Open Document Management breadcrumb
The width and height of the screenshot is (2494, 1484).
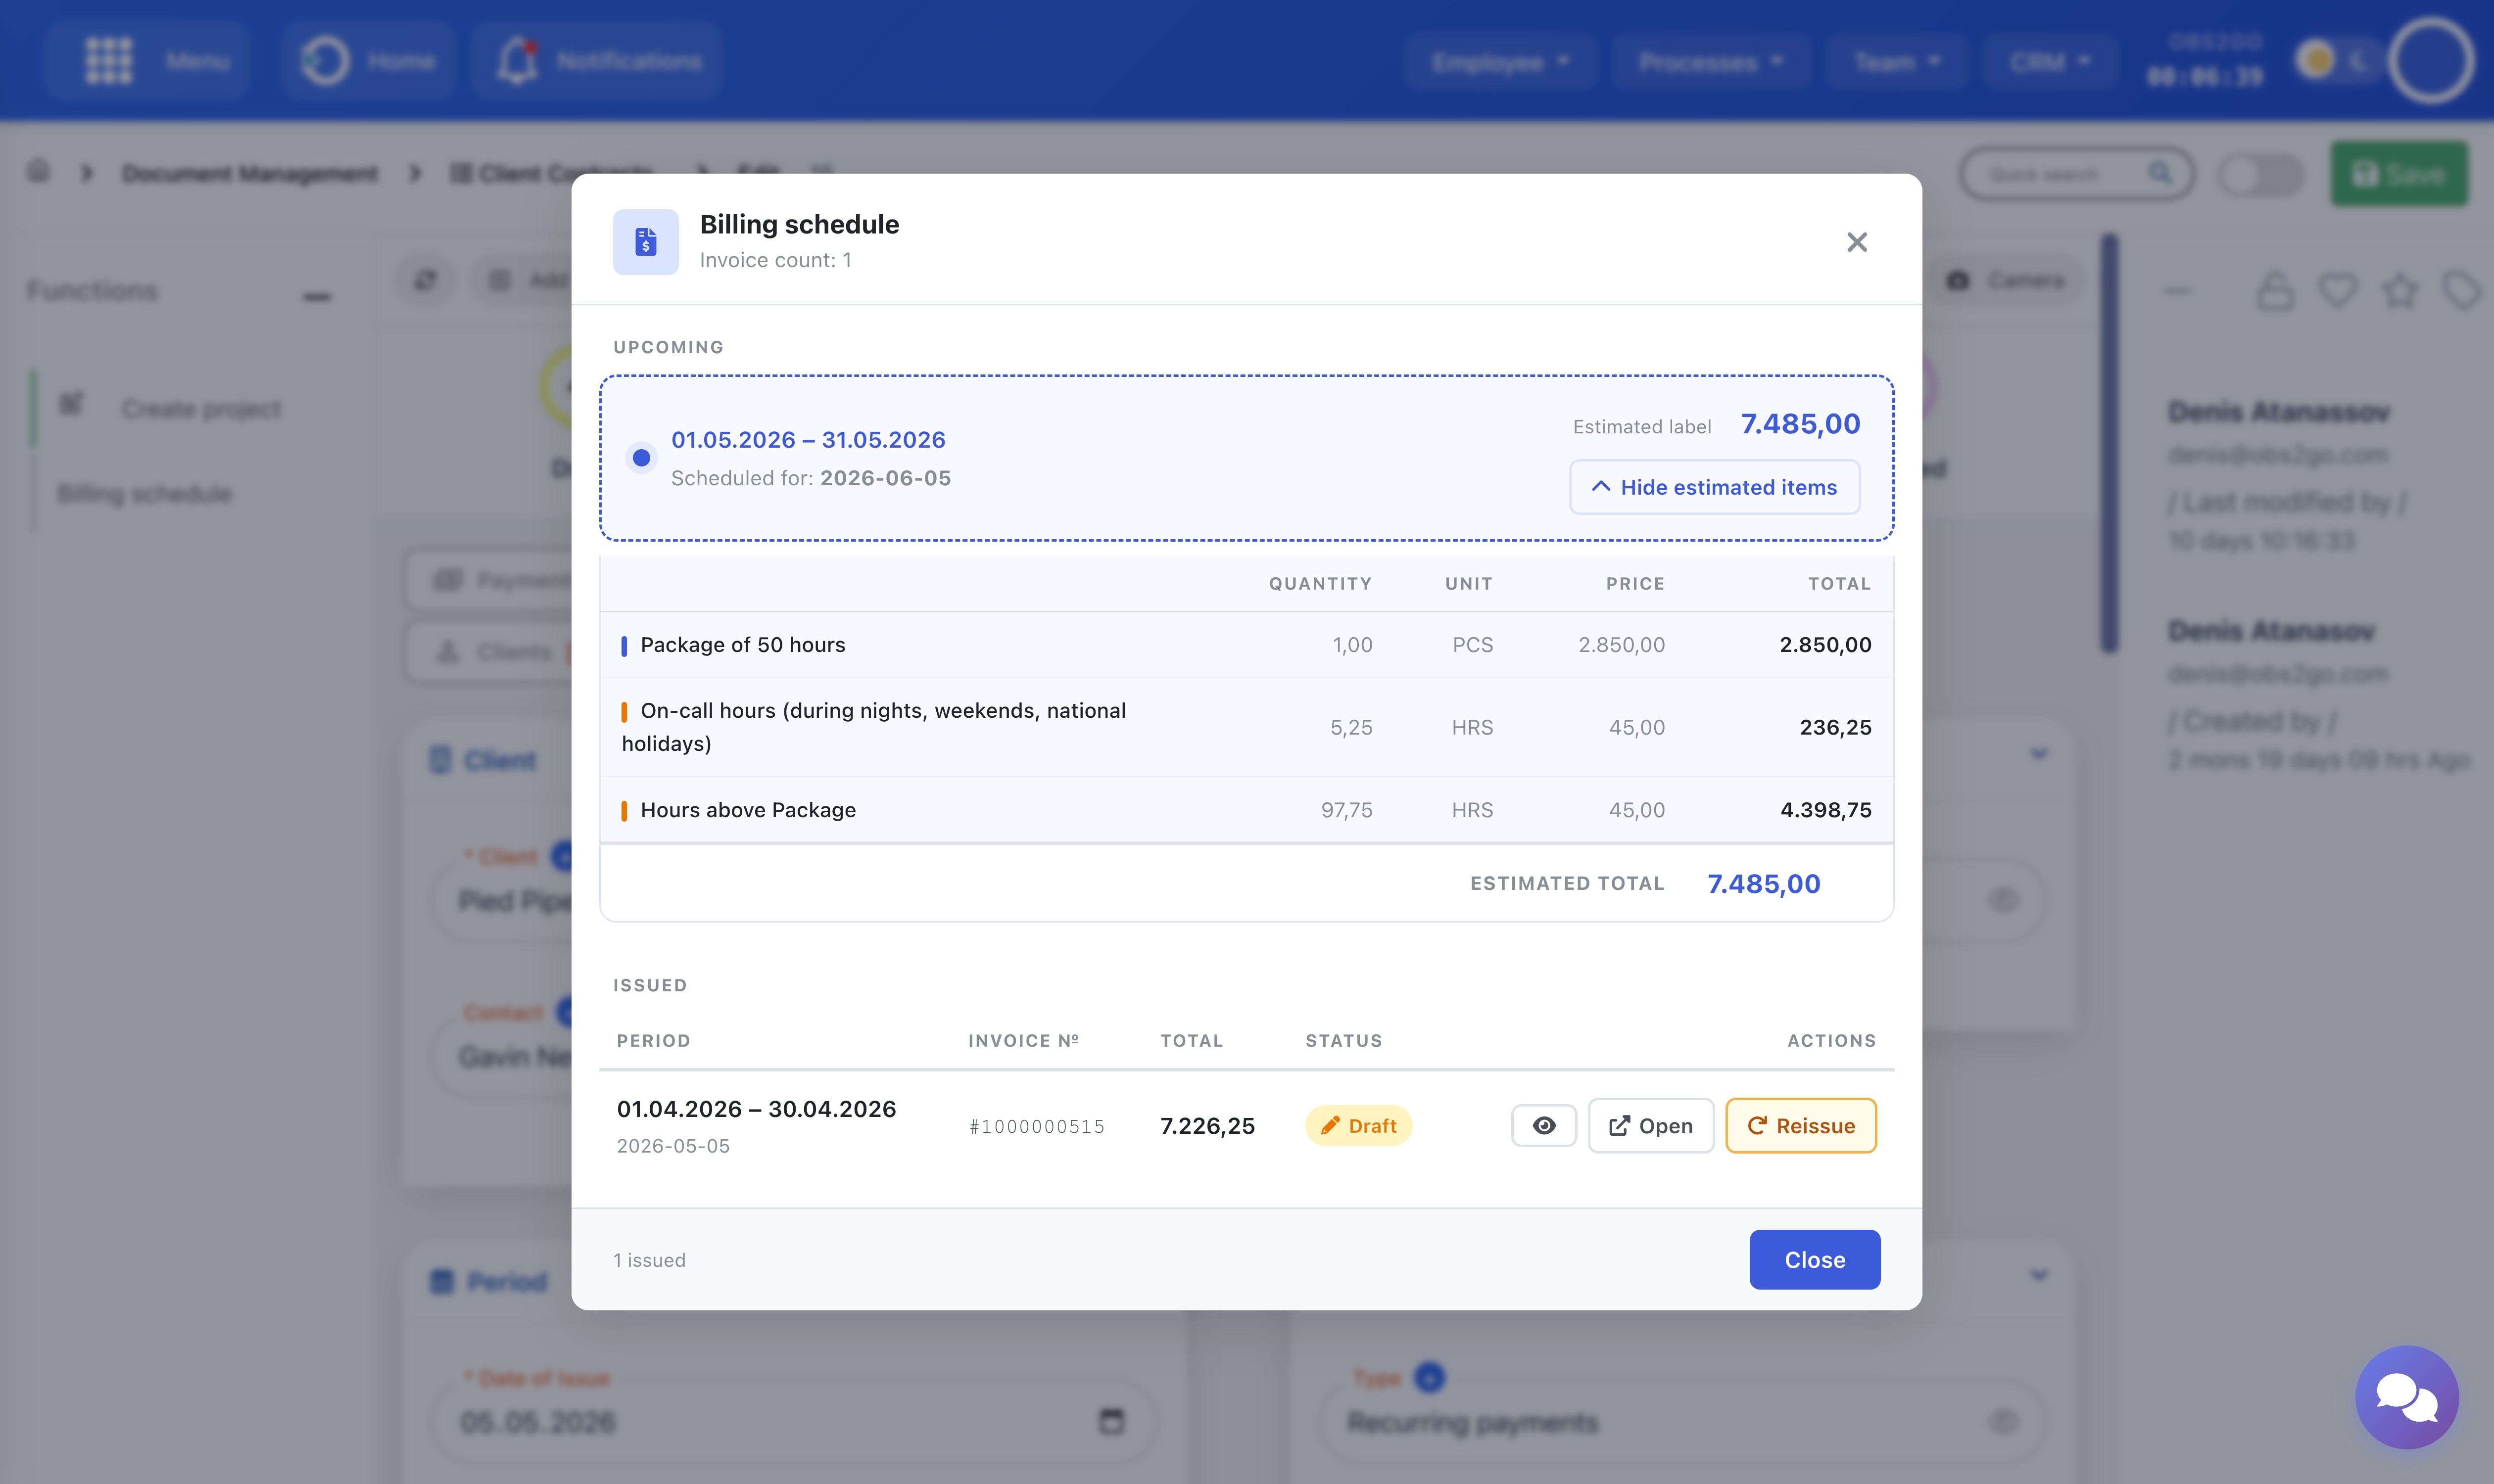pyautogui.click(x=250, y=174)
